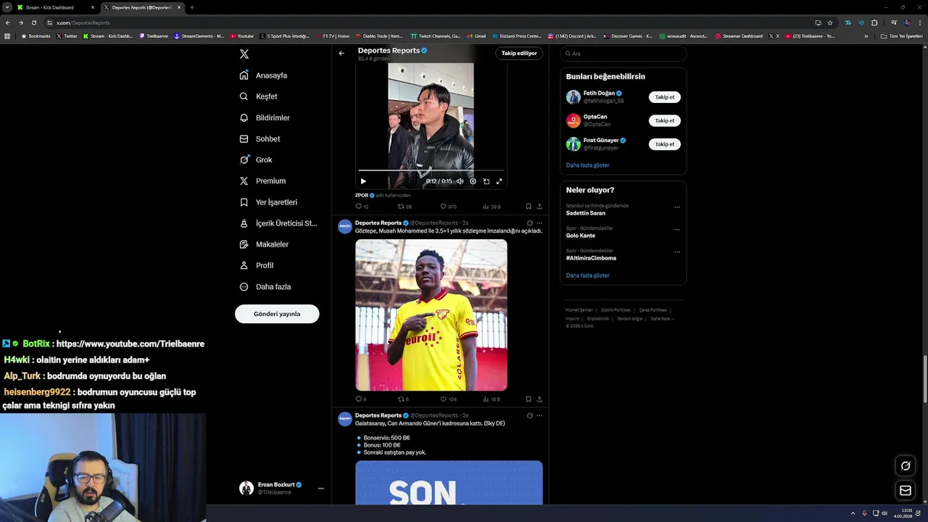Open Grok action on Göztepe post
928x522 pixels.
pyautogui.click(x=530, y=223)
